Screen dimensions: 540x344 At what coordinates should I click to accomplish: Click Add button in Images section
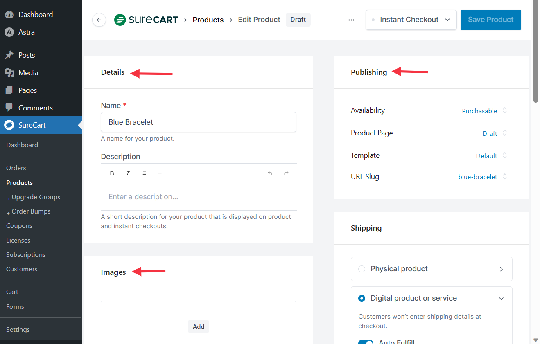[x=199, y=326]
